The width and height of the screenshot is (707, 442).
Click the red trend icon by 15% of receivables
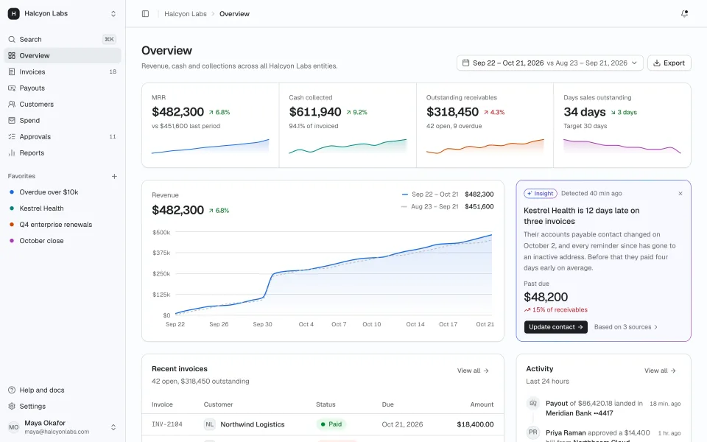527,310
